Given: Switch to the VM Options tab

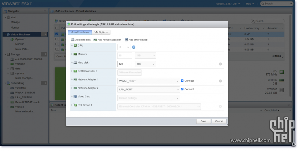Looking at the screenshot, I should (x=101, y=32).
